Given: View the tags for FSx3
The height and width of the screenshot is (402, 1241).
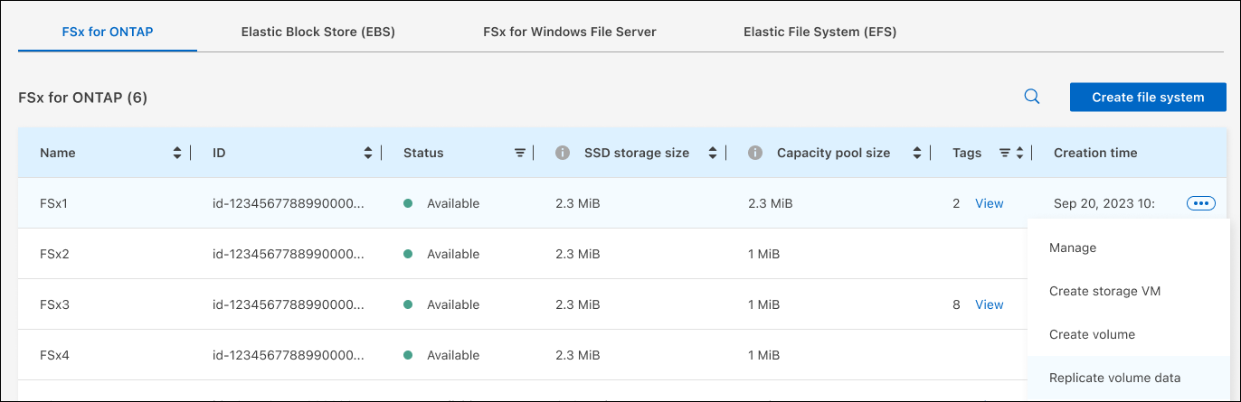Looking at the screenshot, I should pos(989,304).
